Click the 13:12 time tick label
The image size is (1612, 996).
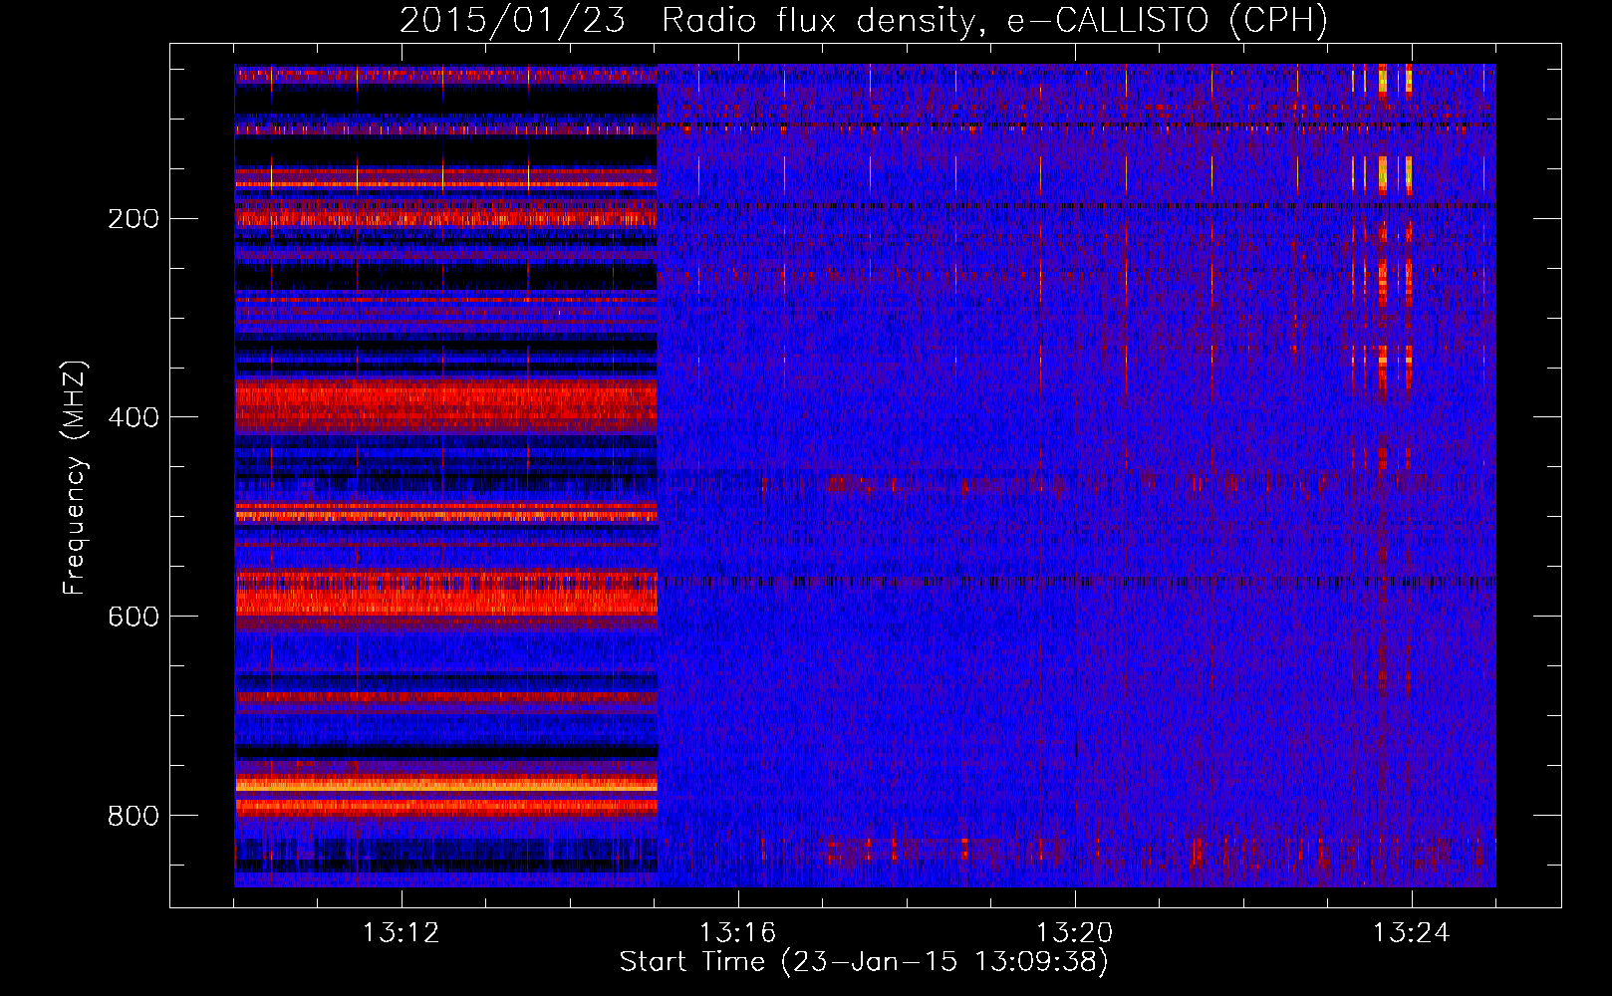click(x=402, y=933)
